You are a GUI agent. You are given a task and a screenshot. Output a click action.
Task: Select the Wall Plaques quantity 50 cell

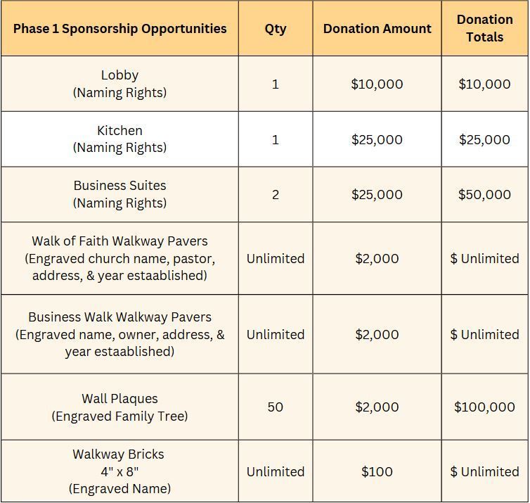276,407
